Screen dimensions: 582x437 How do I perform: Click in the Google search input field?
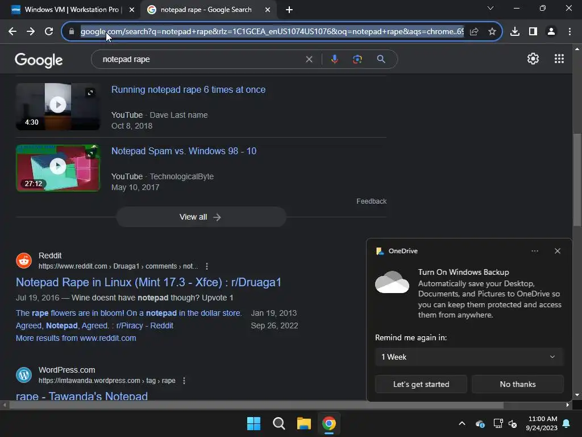point(201,59)
